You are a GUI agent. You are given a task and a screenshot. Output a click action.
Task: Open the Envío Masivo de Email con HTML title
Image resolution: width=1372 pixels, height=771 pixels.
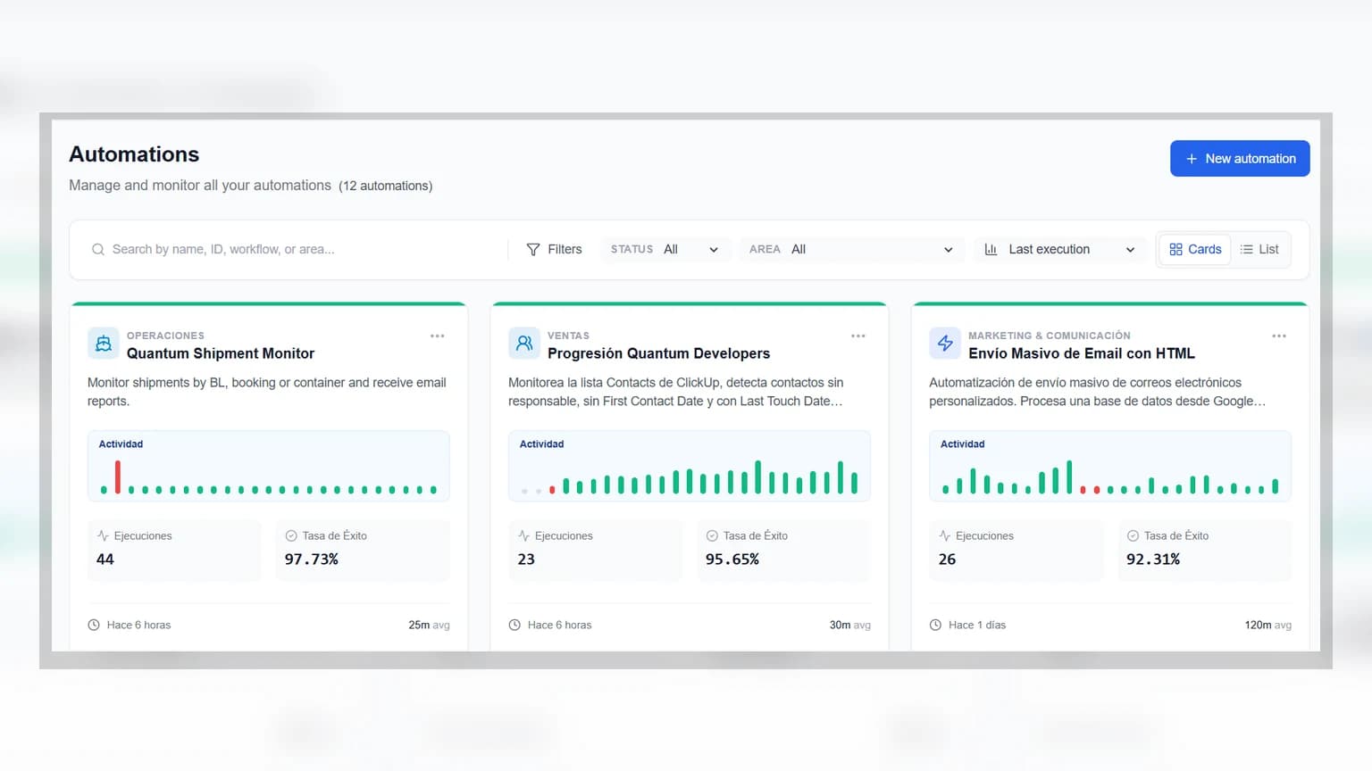click(1082, 353)
